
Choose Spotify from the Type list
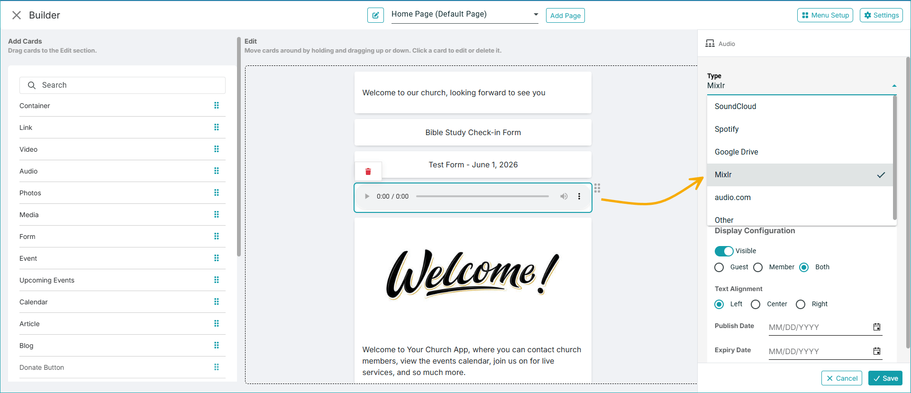point(800,129)
